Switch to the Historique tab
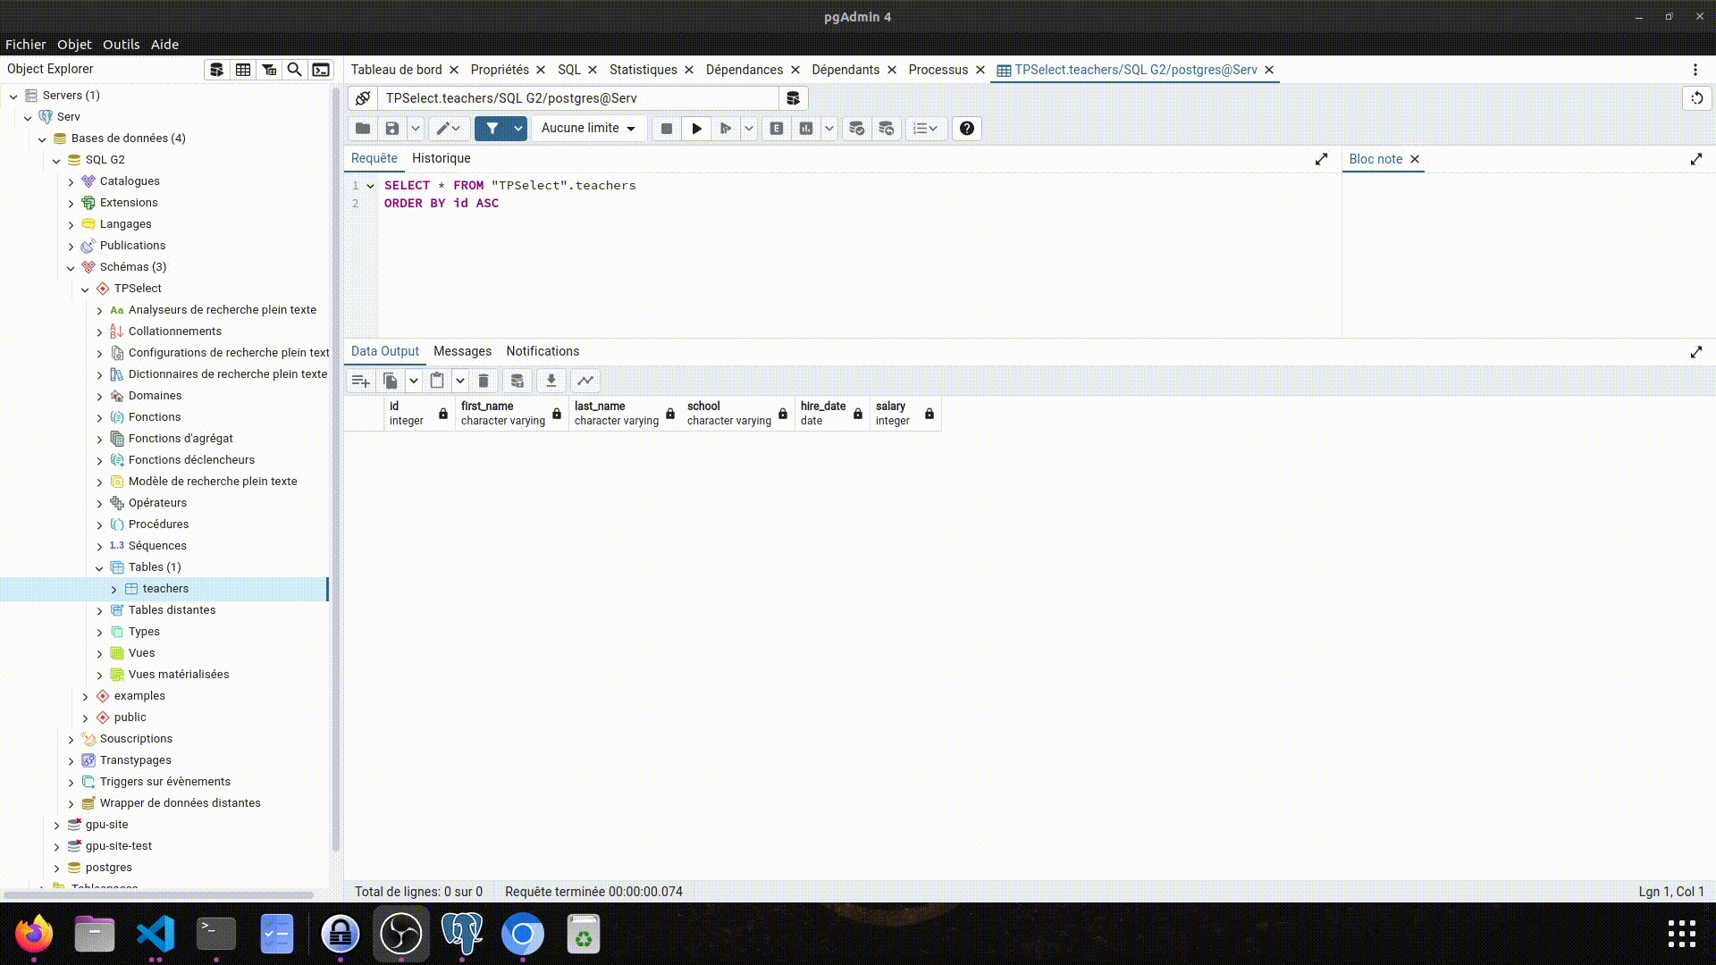The image size is (1716, 965). 441,158
